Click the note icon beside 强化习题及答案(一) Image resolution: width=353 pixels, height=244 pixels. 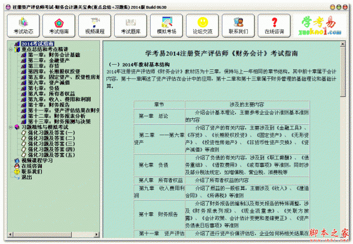[24, 133]
